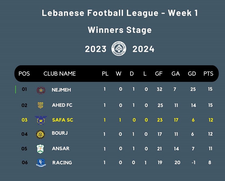The image size is (225, 181).
Task: Click Nejmeh's goals for value 32
Action: tap(159, 89)
